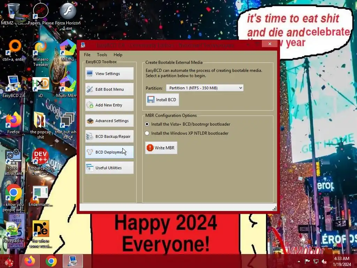Click Chrome in the taskbar
The image size is (357, 268).
tap(51, 261)
